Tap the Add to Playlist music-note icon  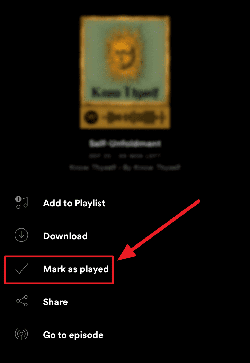click(22, 202)
